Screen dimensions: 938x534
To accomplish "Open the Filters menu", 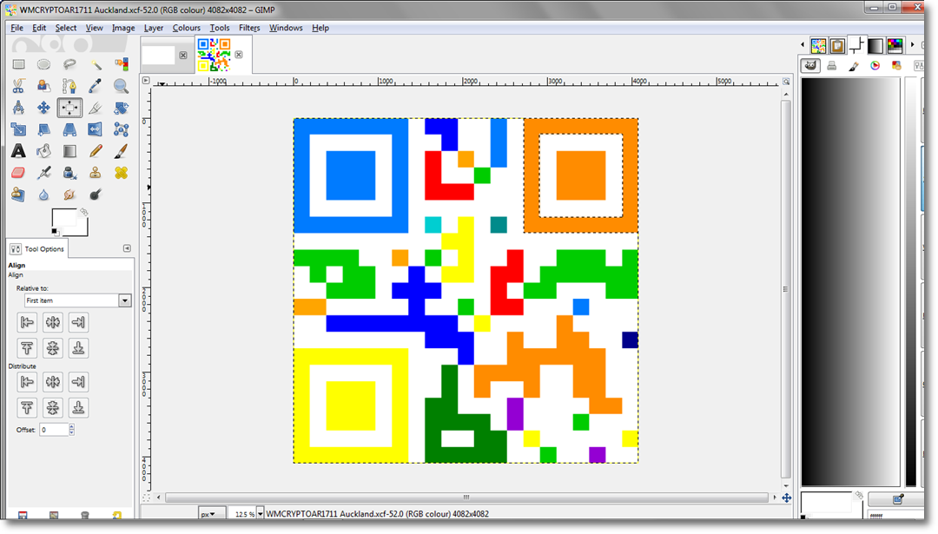I will tap(249, 28).
